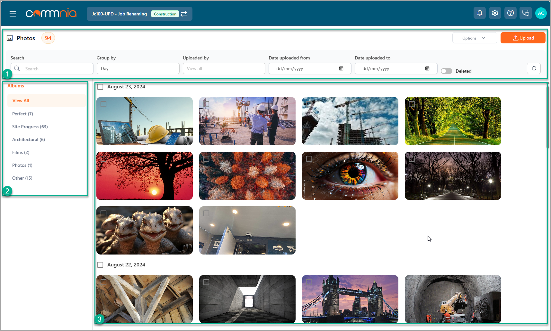The image size is (551, 331).
Task: Open settings gear icon
Action: point(495,13)
